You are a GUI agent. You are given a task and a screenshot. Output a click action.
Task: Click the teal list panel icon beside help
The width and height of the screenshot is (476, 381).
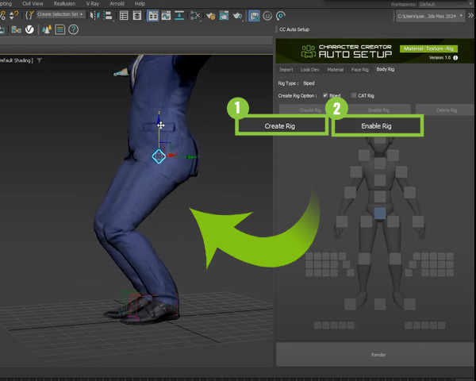click(60, 29)
